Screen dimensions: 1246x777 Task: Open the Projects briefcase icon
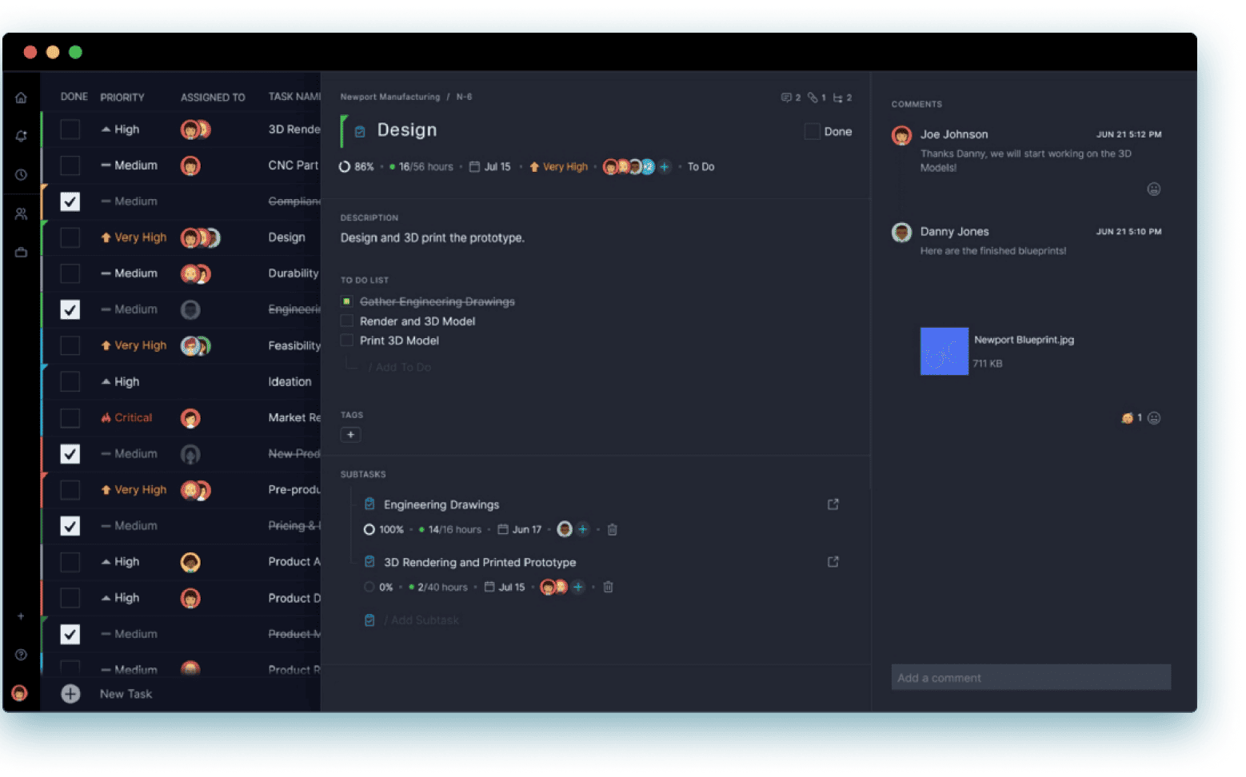pyautogui.click(x=21, y=252)
